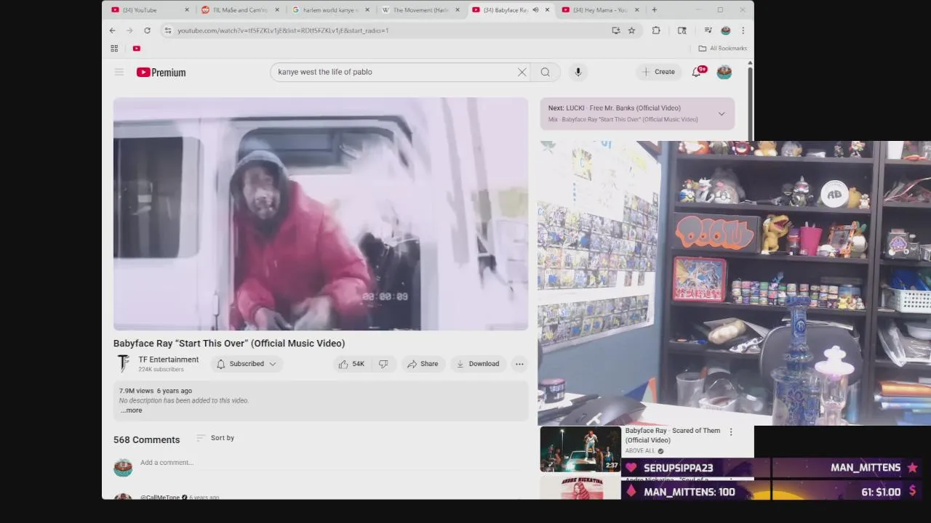This screenshot has height=523, width=931.
Task: Reload the current page
Action: pos(147,31)
